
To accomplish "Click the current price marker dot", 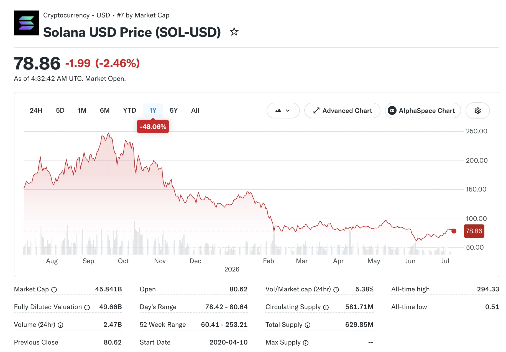I will [x=454, y=231].
